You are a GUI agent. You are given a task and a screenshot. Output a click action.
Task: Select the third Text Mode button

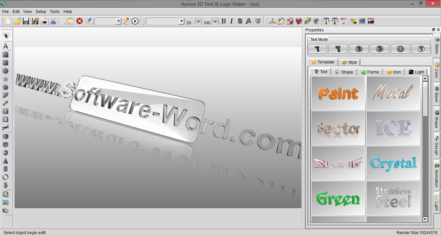(x=359, y=49)
